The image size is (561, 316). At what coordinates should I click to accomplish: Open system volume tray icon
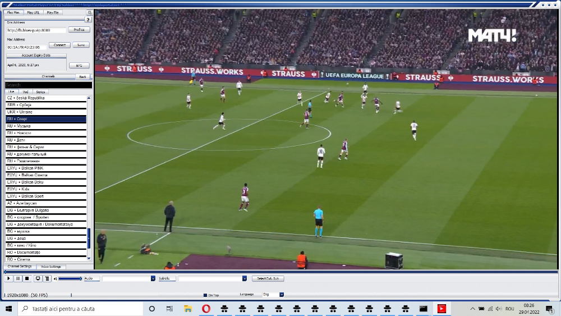(499, 309)
